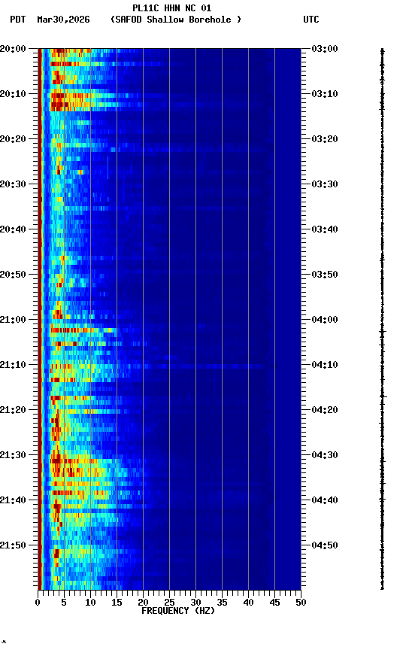The width and height of the screenshot is (415, 650).
Task: Click the 20 Hz frequency tick label
Action: click(x=143, y=603)
